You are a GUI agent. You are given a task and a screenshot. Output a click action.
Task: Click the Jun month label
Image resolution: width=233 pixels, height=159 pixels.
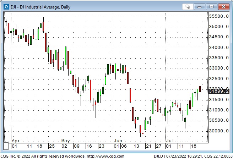[118, 141]
